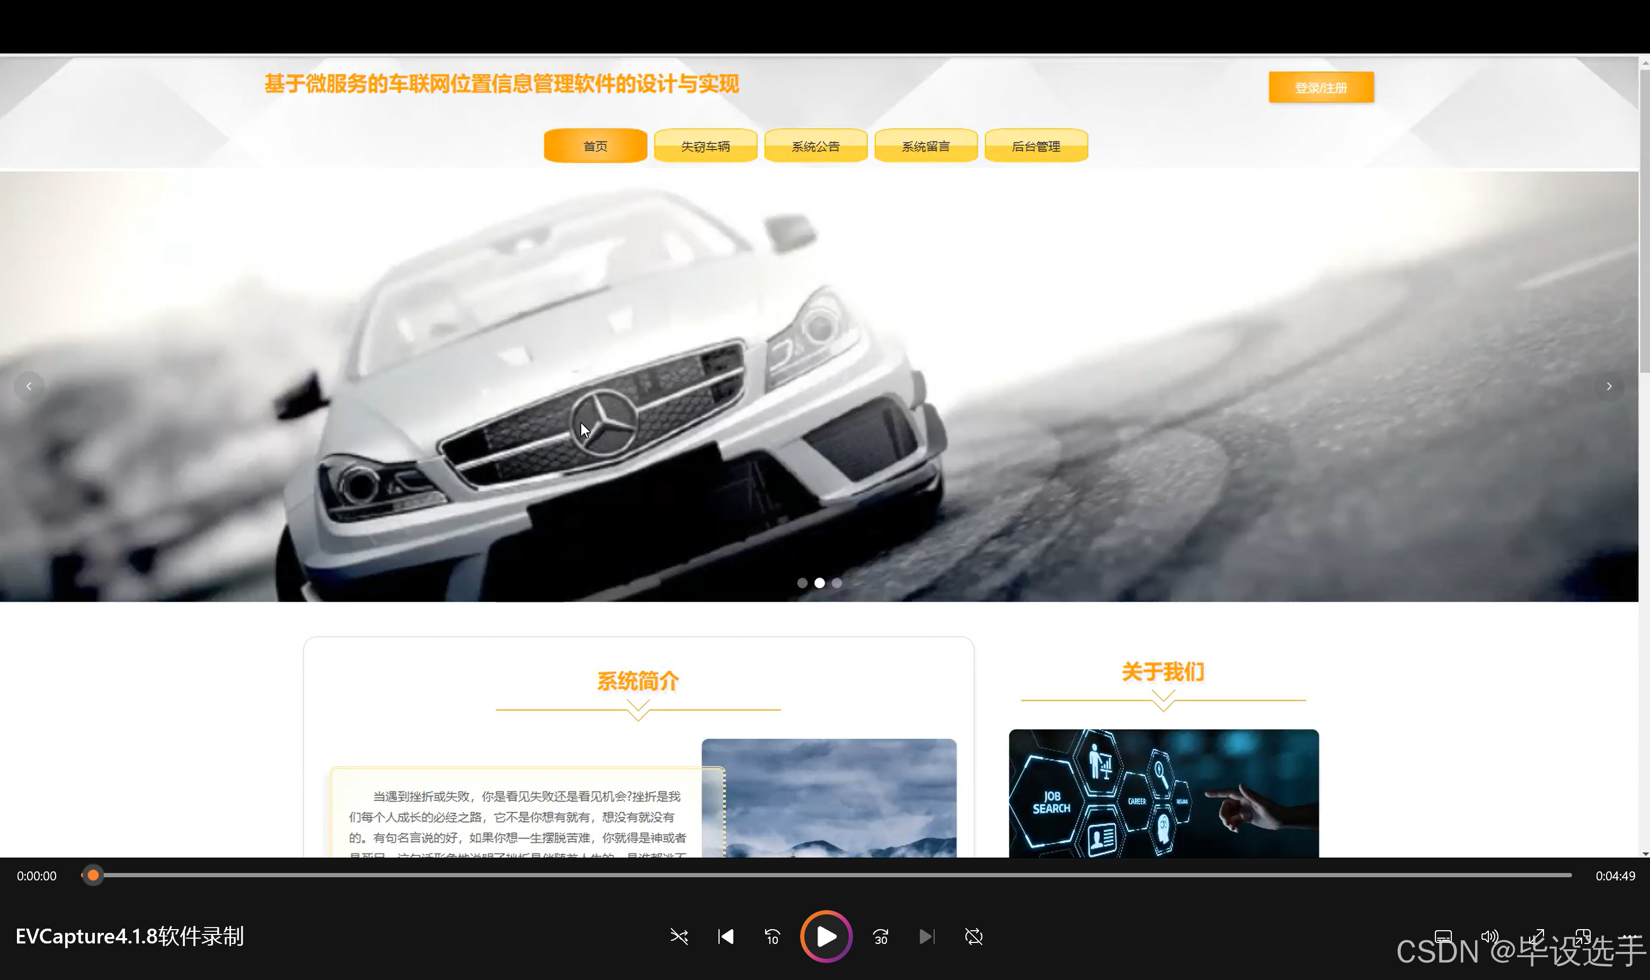Play the video recording
Image resolution: width=1650 pixels, height=980 pixels.
826,937
